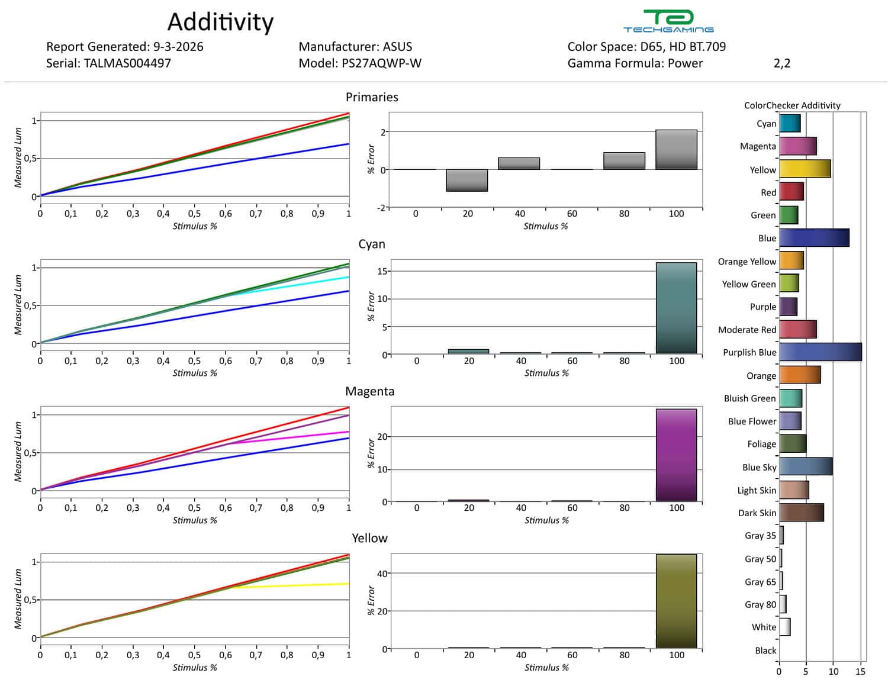888x686 pixels.
Task: Select the 20% negative bar in Primaries error chart
Action: (467, 180)
